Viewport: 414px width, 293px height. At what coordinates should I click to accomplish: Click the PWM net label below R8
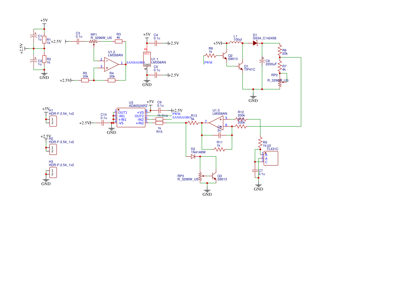point(208,63)
